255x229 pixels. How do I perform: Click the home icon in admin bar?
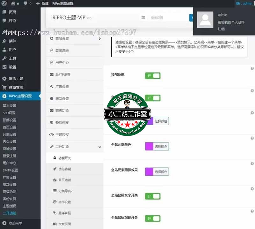tap(13, 4)
